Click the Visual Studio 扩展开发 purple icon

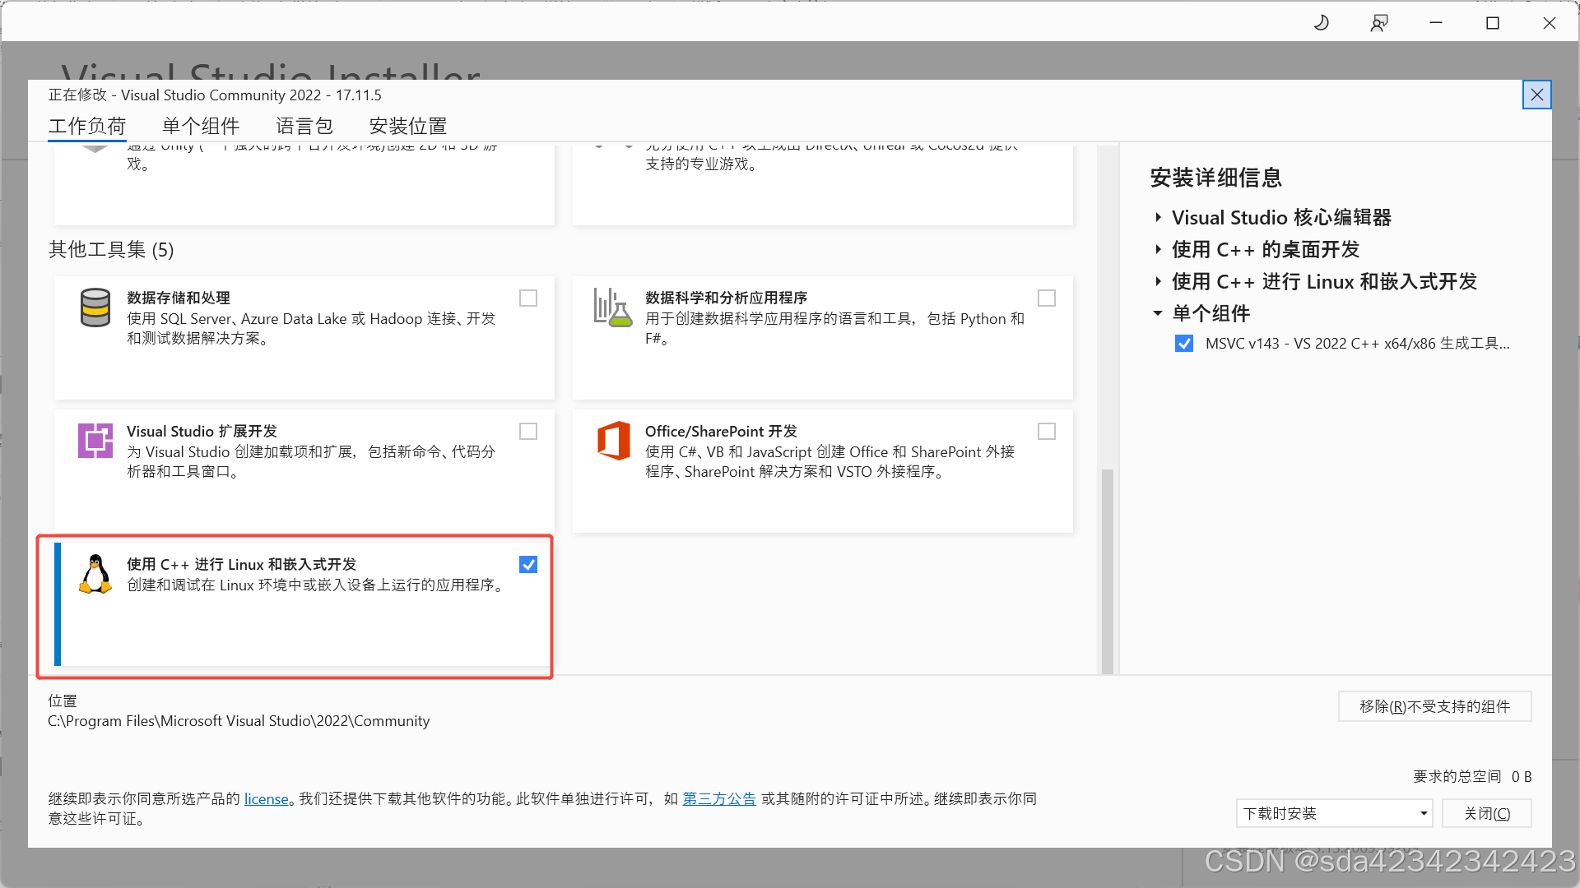click(95, 441)
